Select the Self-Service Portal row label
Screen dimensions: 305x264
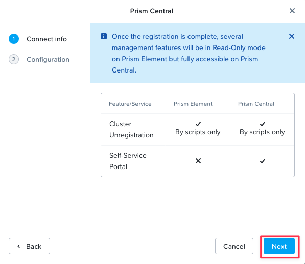click(128, 161)
